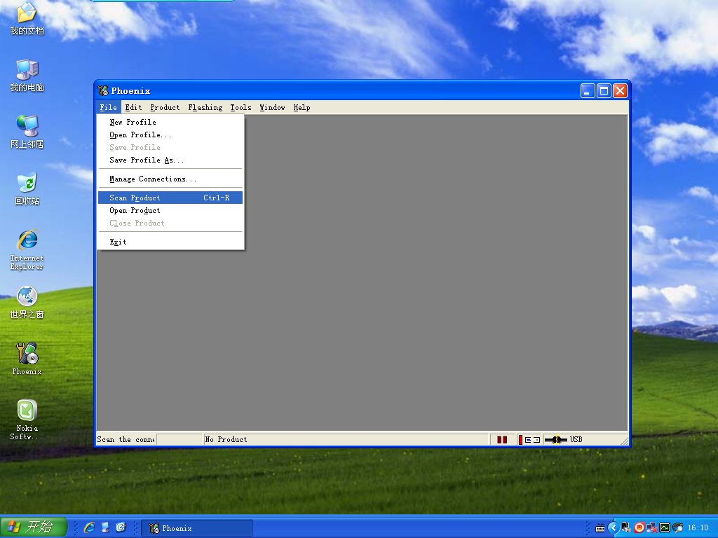
Task: Click the Show Desktop quick launch icon
Action: click(x=105, y=527)
